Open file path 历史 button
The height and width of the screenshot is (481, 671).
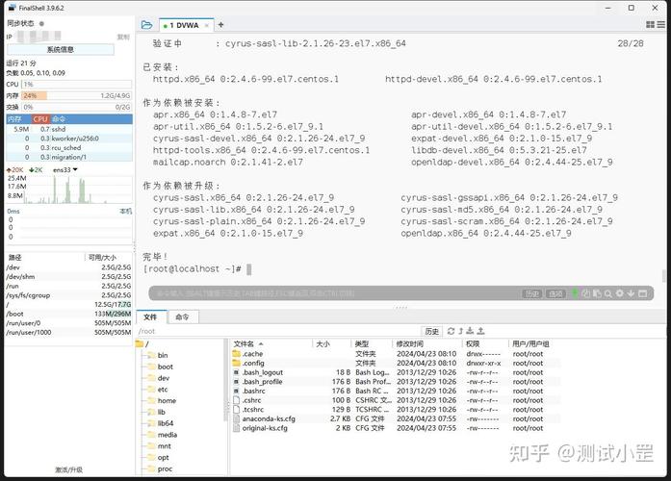(432, 331)
